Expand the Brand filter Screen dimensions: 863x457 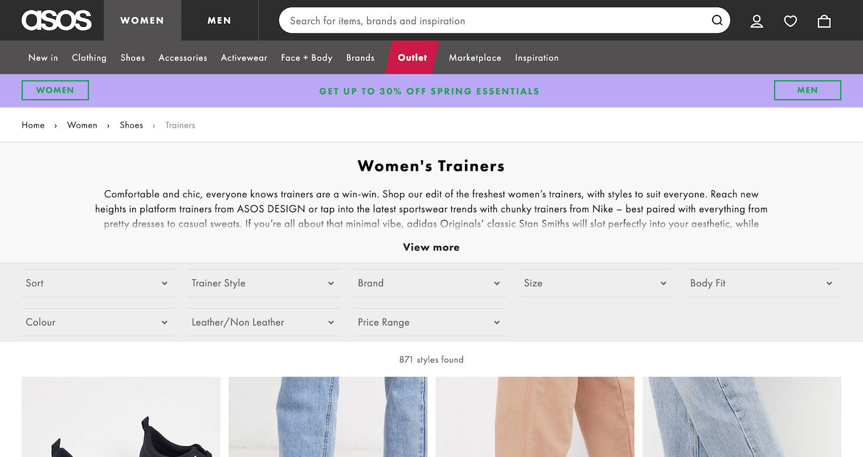tap(430, 283)
